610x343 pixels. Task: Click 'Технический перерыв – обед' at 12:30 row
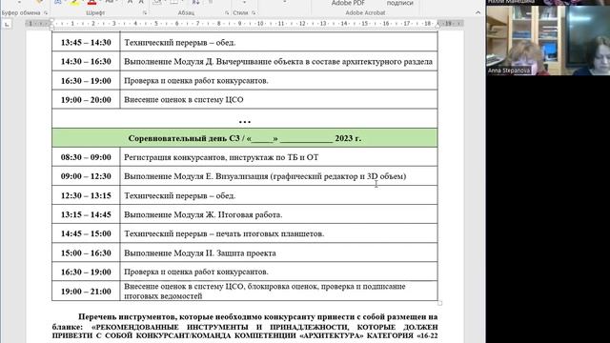180,195
